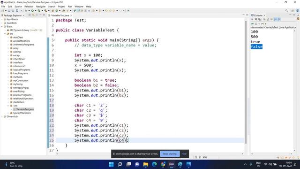Image resolution: width=300 pixels, height=169 pixels.
Task: Collapse the main method fold marker
Action: coord(55,40)
